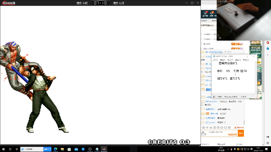The image size is (271, 152).
Task: Launch Microsoft Edge from the taskbar
Action: [56, 149]
